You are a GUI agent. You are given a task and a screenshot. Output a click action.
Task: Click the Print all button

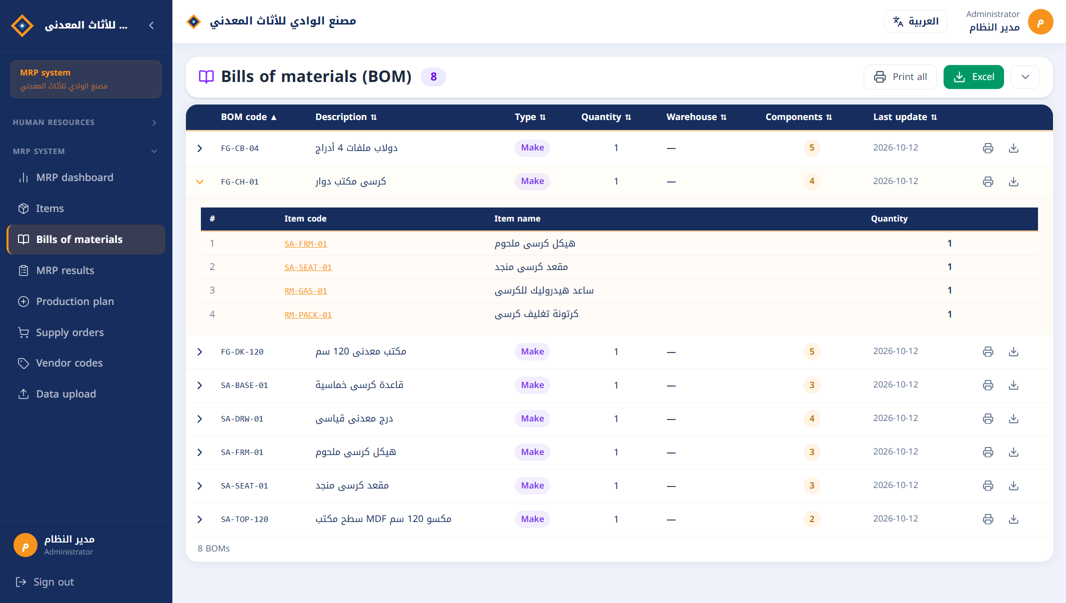click(x=900, y=77)
